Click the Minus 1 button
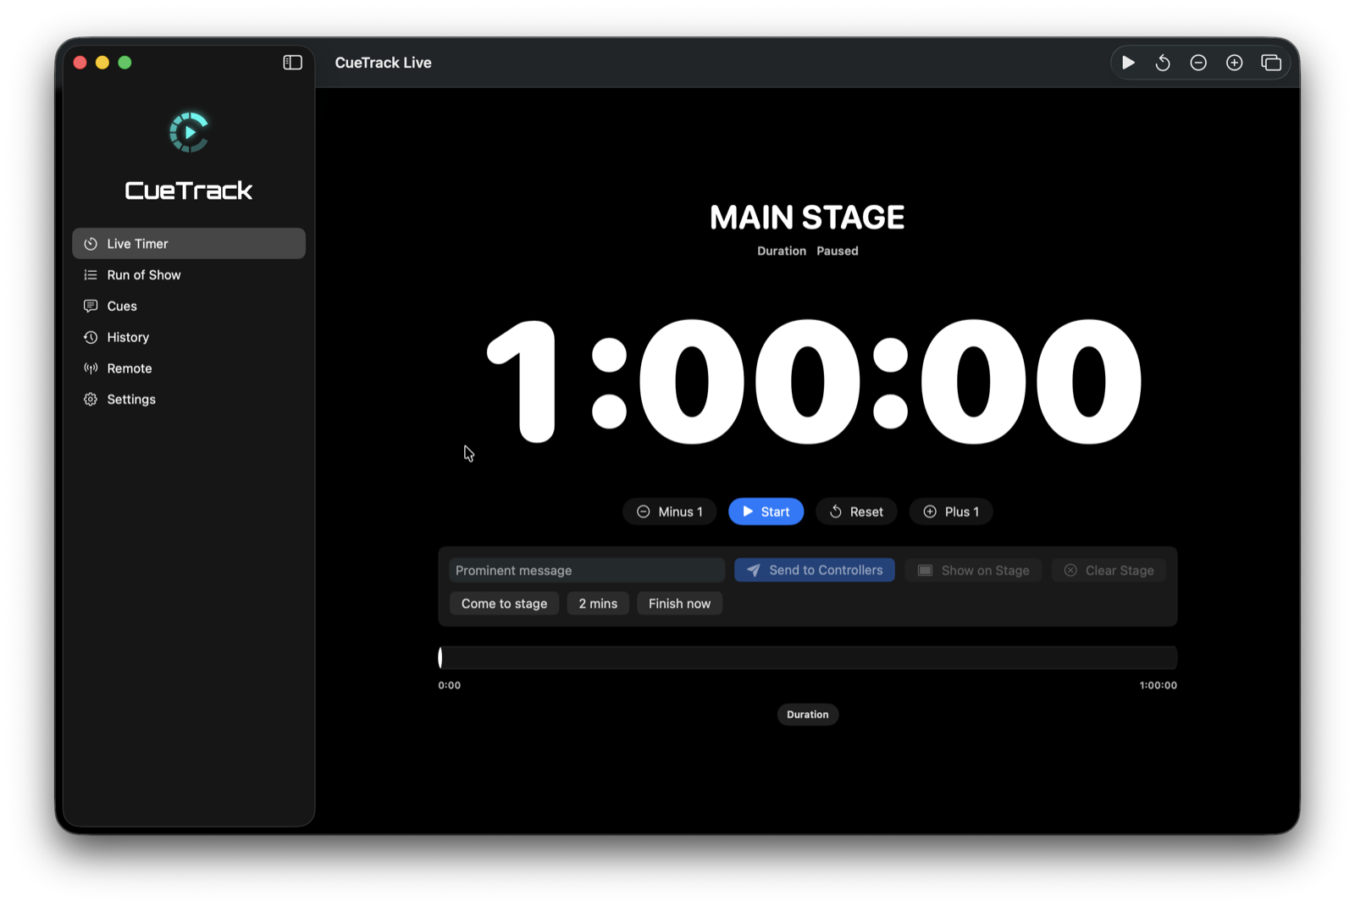Screen dimensions: 1355x907 [670, 512]
